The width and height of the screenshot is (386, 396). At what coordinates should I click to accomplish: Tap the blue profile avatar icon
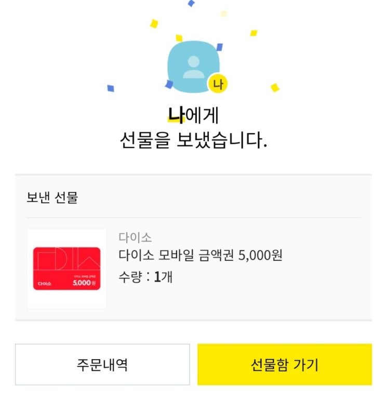193,67
